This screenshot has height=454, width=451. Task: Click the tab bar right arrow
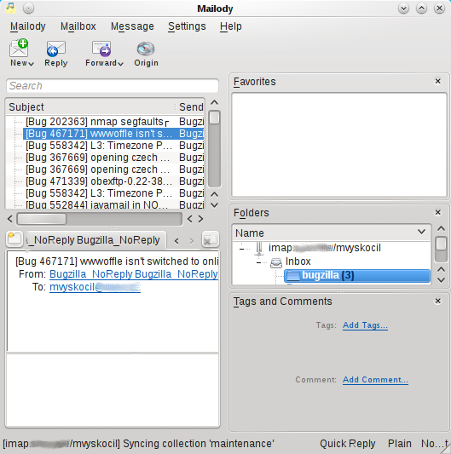pos(191,241)
